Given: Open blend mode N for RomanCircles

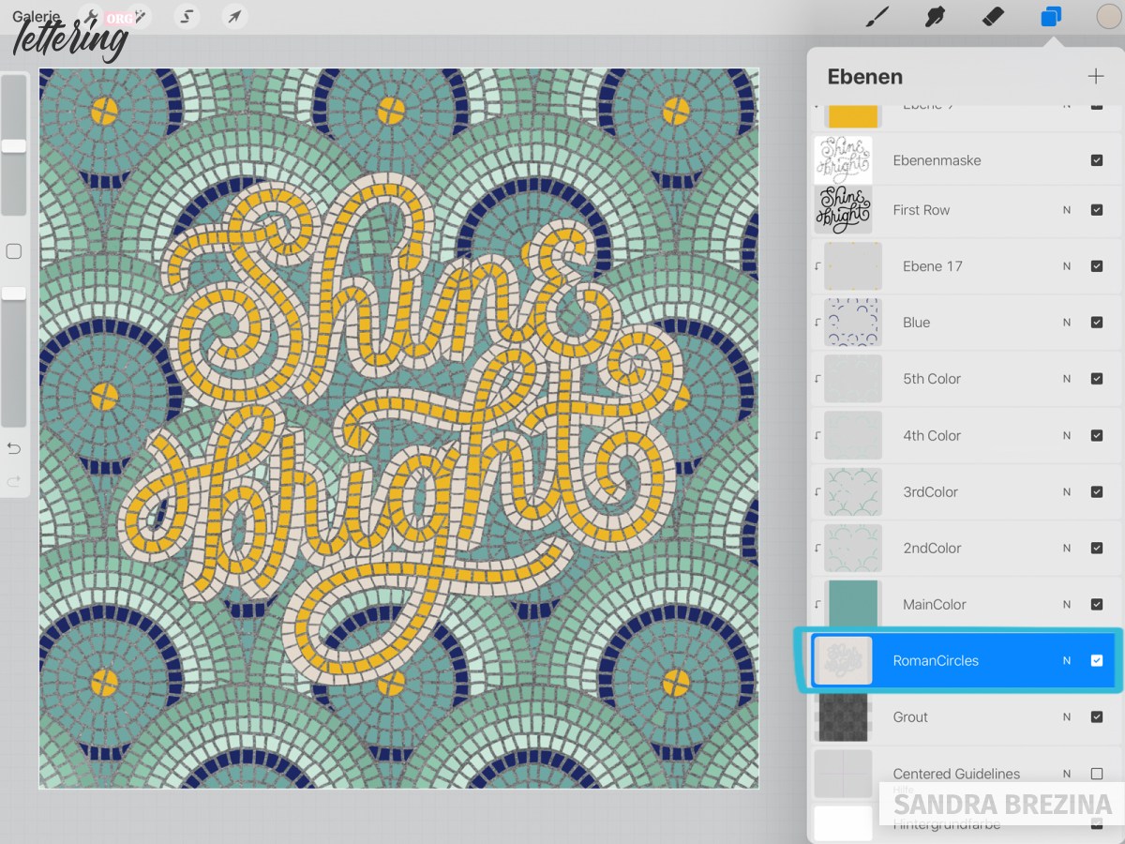Looking at the screenshot, I should tap(1066, 660).
